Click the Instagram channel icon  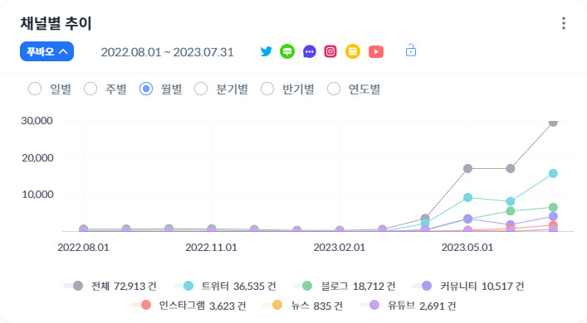pos(330,51)
